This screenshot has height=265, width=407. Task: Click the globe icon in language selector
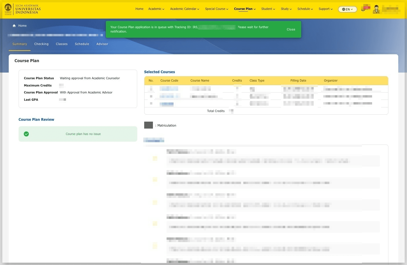(x=344, y=9)
